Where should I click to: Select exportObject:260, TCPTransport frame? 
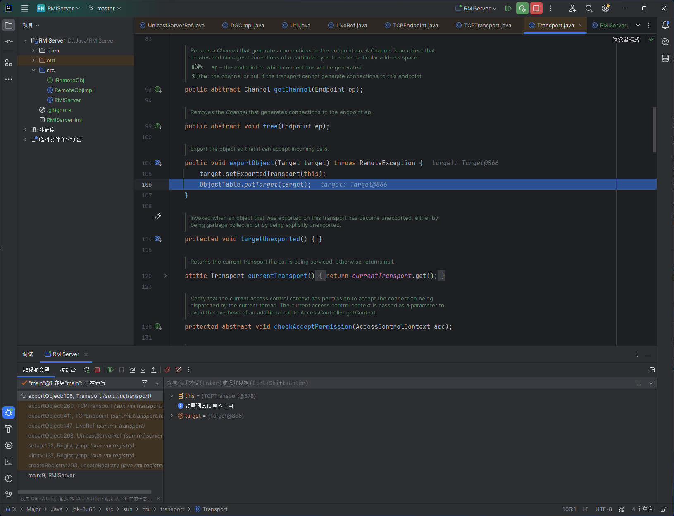[x=91, y=406]
